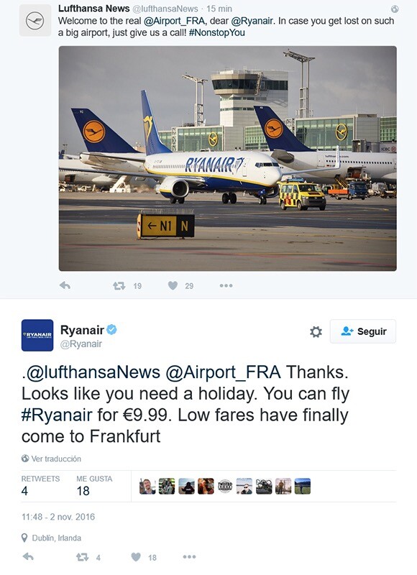Image resolution: width=417 pixels, height=575 pixels.
Task: Click the Seguir follow button
Action: [x=363, y=331]
